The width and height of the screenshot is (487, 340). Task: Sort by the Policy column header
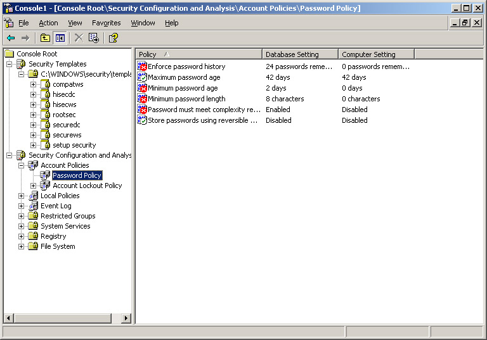coord(198,54)
